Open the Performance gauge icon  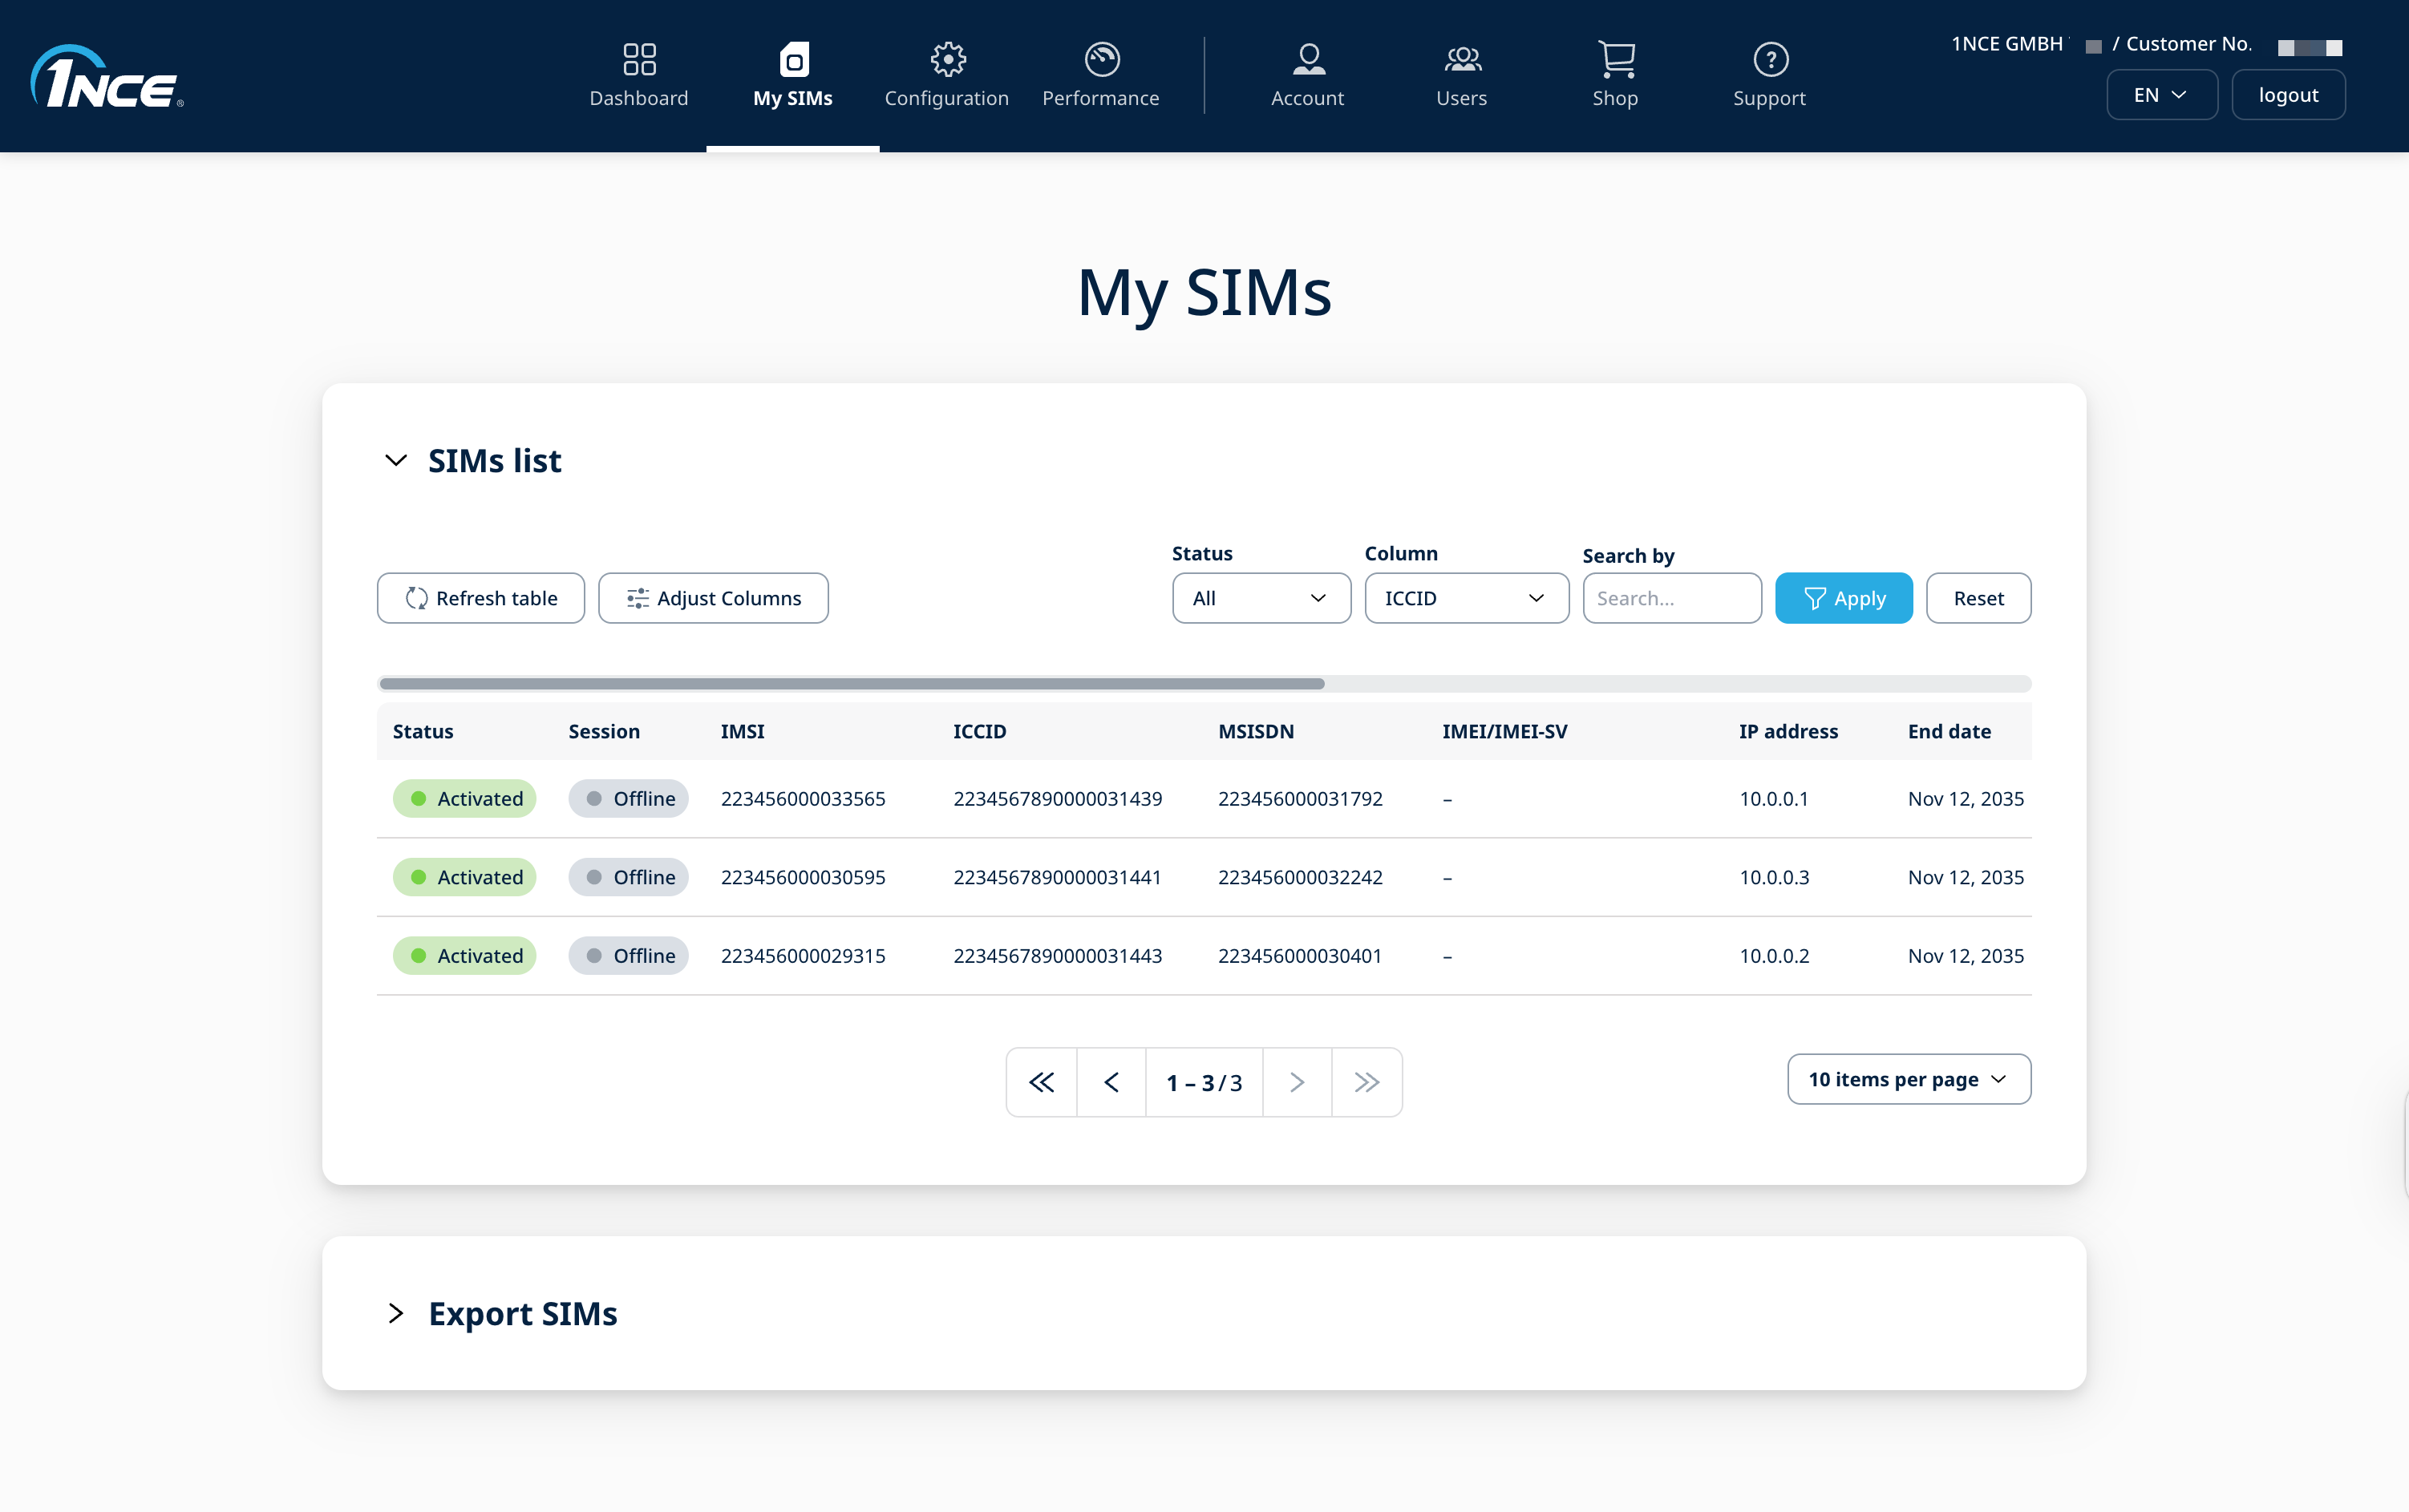(1101, 59)
